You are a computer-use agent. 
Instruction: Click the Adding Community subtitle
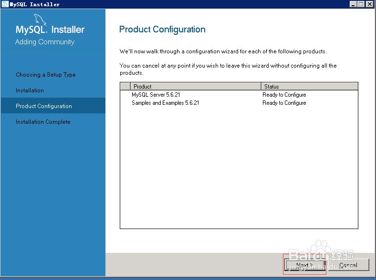pos(45,42)
